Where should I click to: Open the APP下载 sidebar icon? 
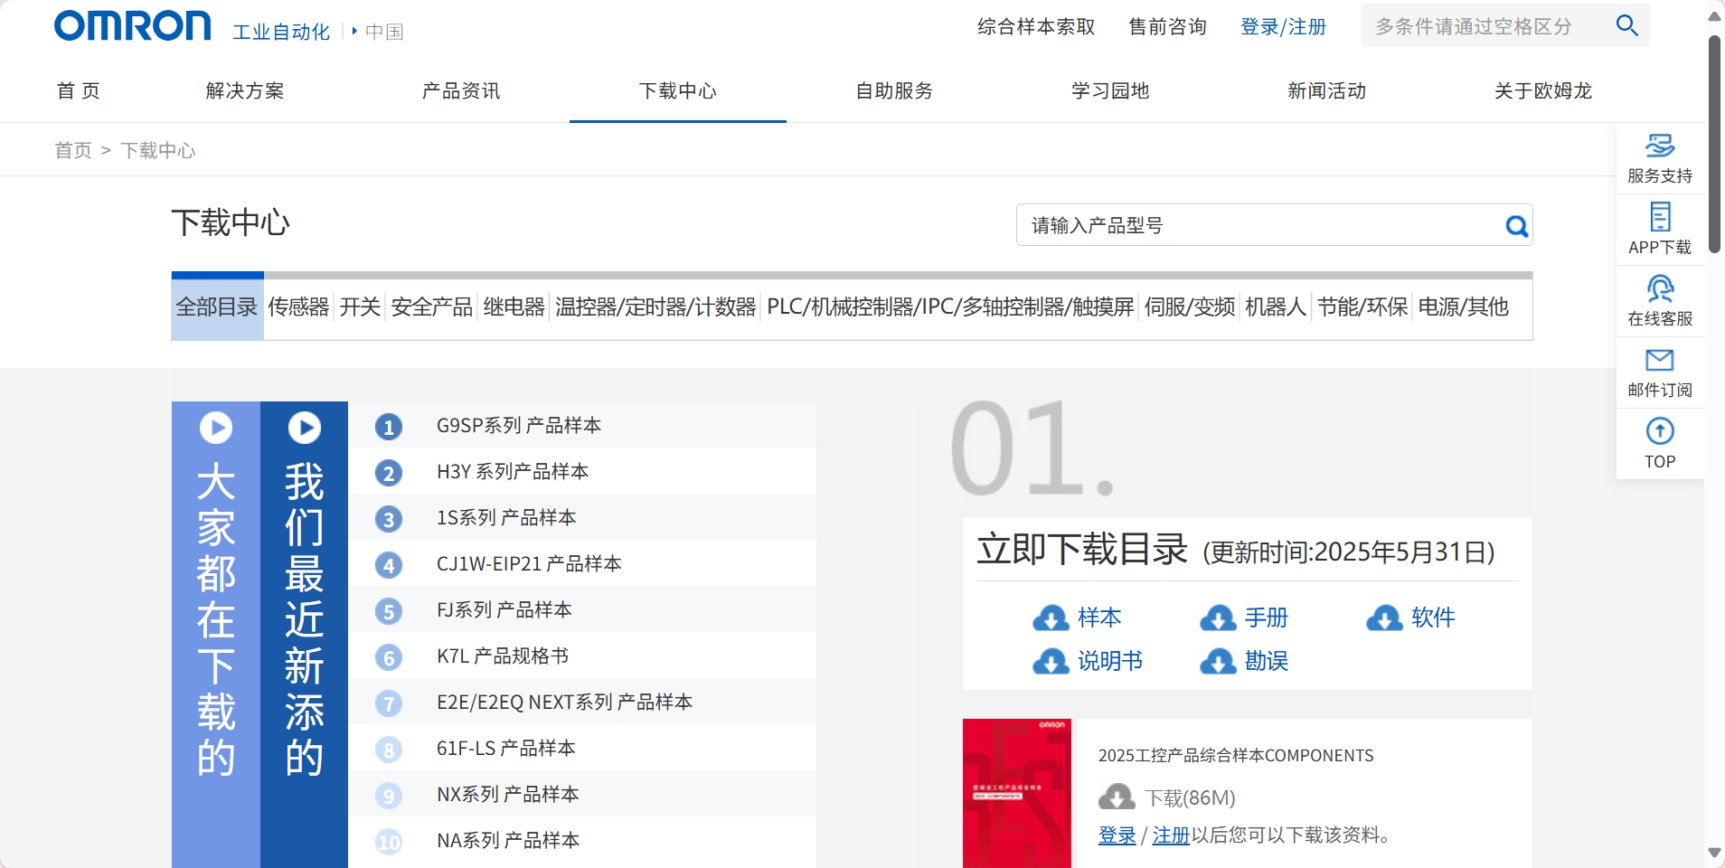[x=1659, y=217]
